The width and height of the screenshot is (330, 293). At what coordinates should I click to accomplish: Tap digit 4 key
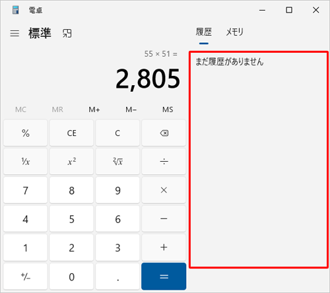(26, 218)
